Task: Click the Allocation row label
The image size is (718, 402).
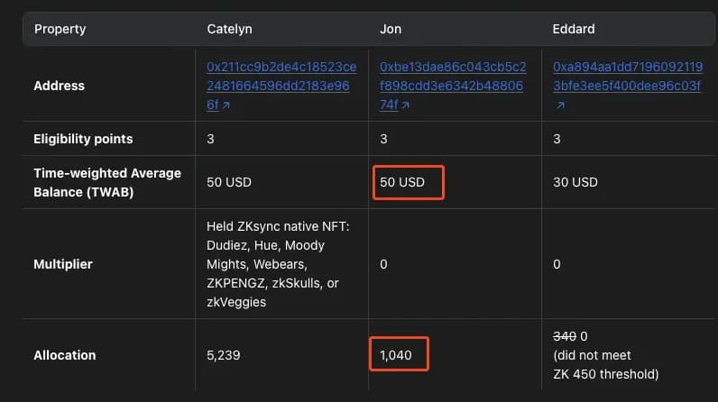Action: pyautogui.click(x=65, y=355)
